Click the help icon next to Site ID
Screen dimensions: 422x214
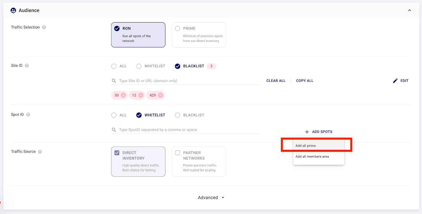click(27, 66)
